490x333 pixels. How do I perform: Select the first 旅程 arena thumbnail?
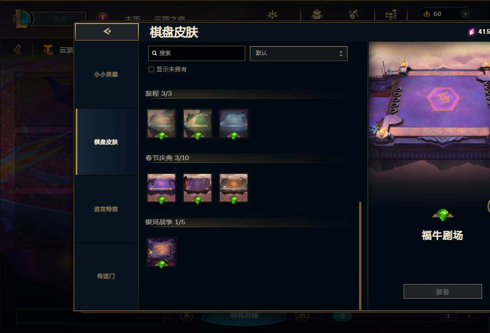161,123
